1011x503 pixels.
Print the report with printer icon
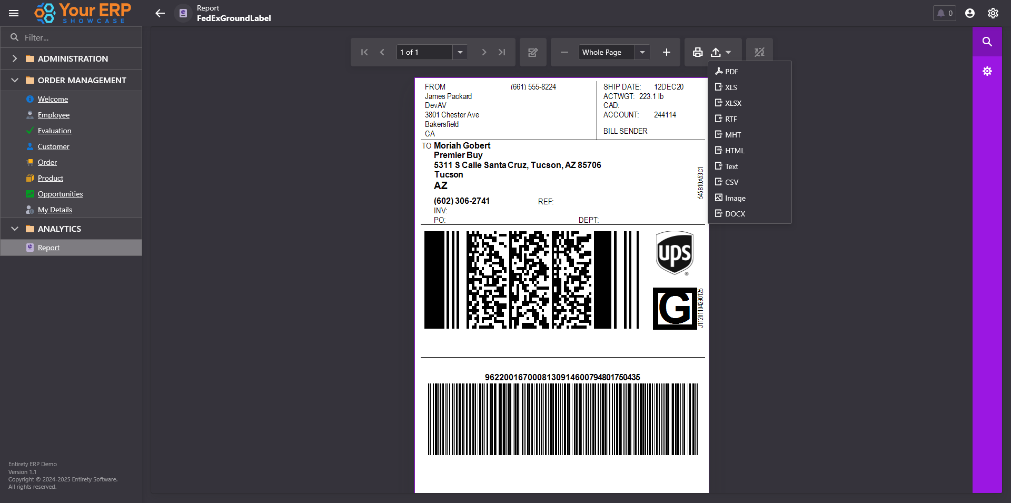[698, 52]
